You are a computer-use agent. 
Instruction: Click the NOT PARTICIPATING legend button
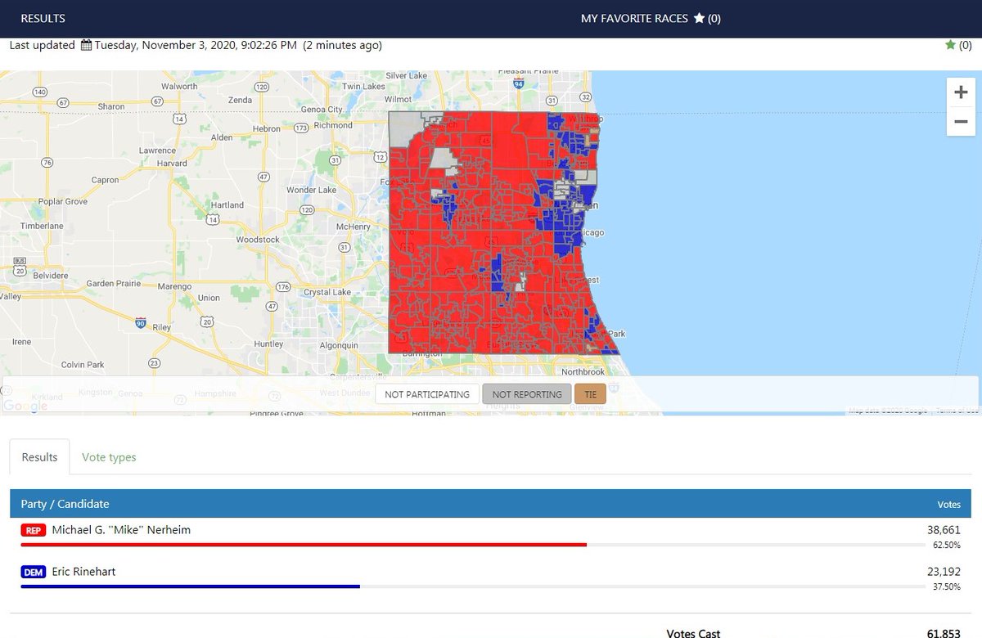click(x=427, y=394)
